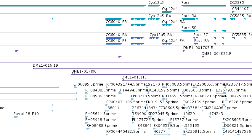Select EST FGM210A06.3prime
Image resolution: width=252 pixels, height=136 pixels.
(219, 108)
